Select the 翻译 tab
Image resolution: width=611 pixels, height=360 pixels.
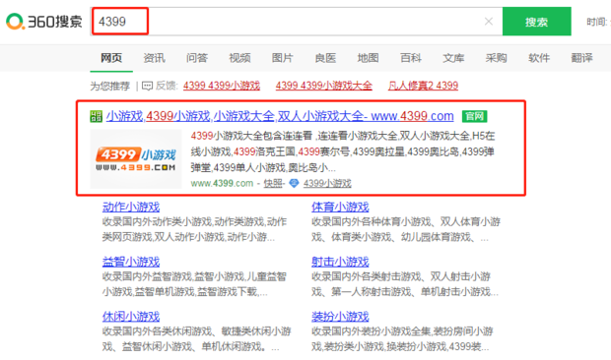(581, 58)
